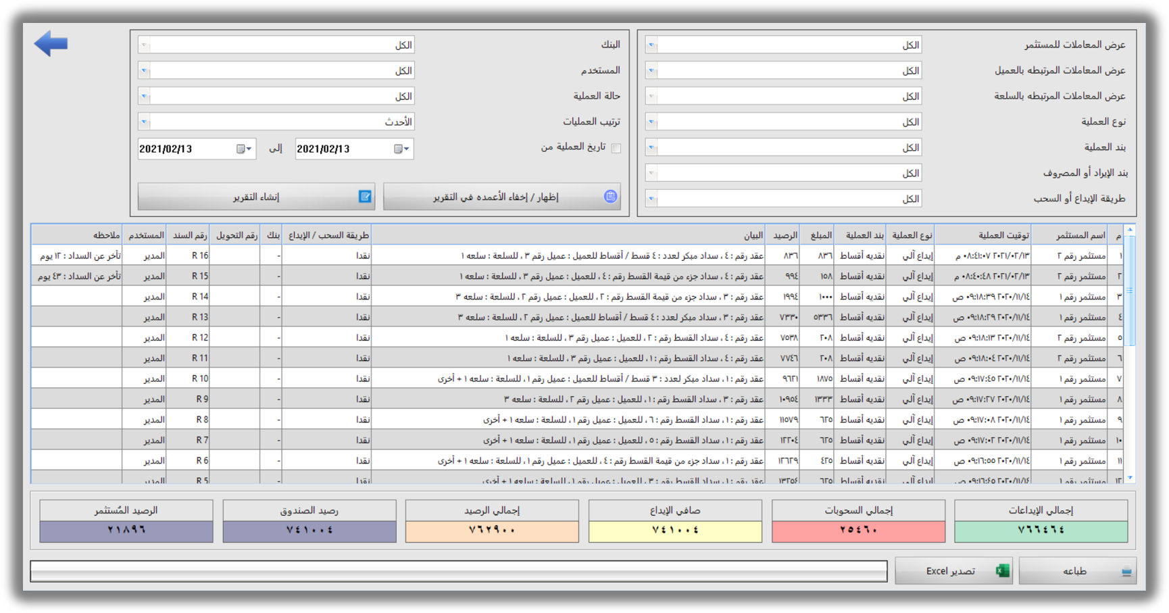Click the رقم التحويل column header
This screenshot has height=613, width=1169.
(x=235, y=235)
